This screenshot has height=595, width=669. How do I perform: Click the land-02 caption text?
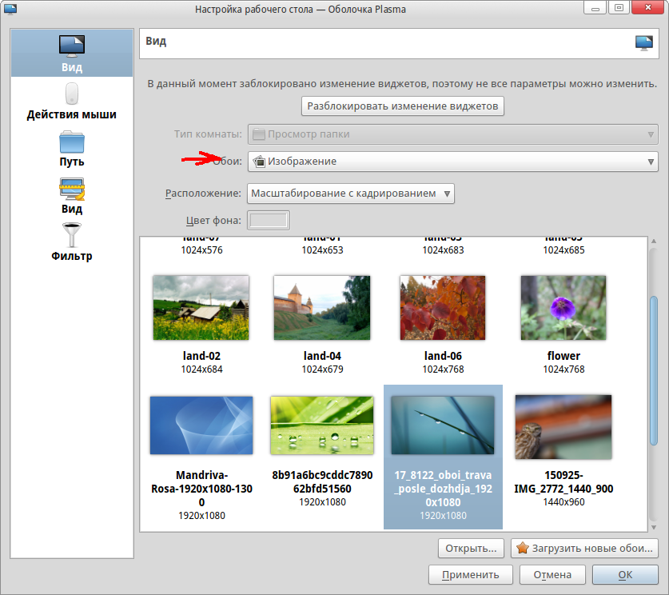201,356
